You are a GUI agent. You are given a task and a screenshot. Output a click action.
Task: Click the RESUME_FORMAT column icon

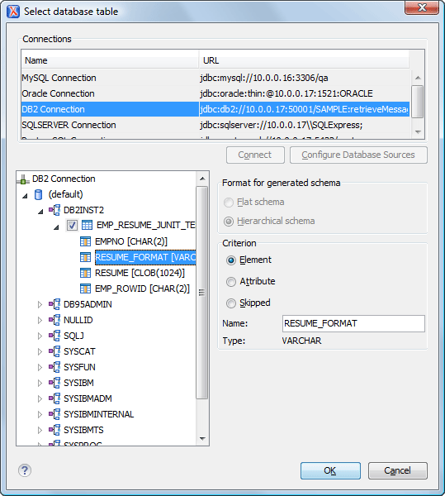[85, 257]
